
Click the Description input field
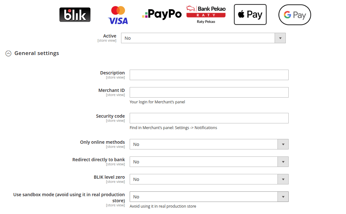point(209,75)
